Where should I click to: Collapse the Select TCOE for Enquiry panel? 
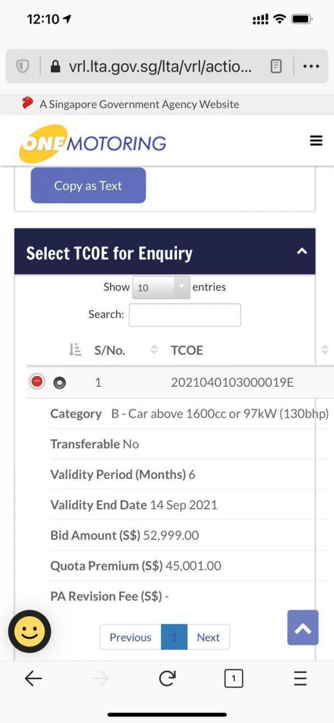point(302,251)
